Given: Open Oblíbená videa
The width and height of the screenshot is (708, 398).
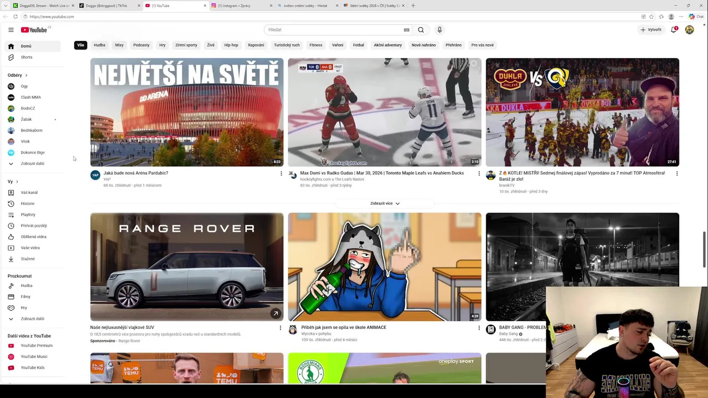Looking at the screenshot, I should coord(32,237).
